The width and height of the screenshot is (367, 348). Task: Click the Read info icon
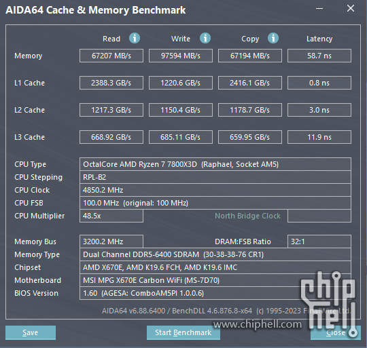tap(135, 38)
